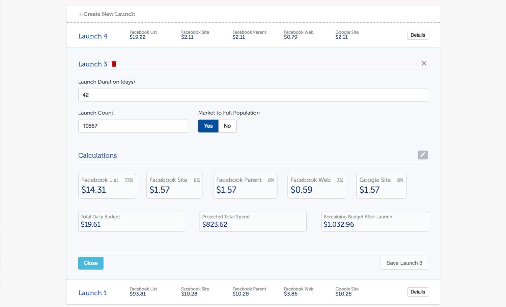Select the Facebook Site $1.57 card
This screenshot has width=506, height=307.
point(174,186)
